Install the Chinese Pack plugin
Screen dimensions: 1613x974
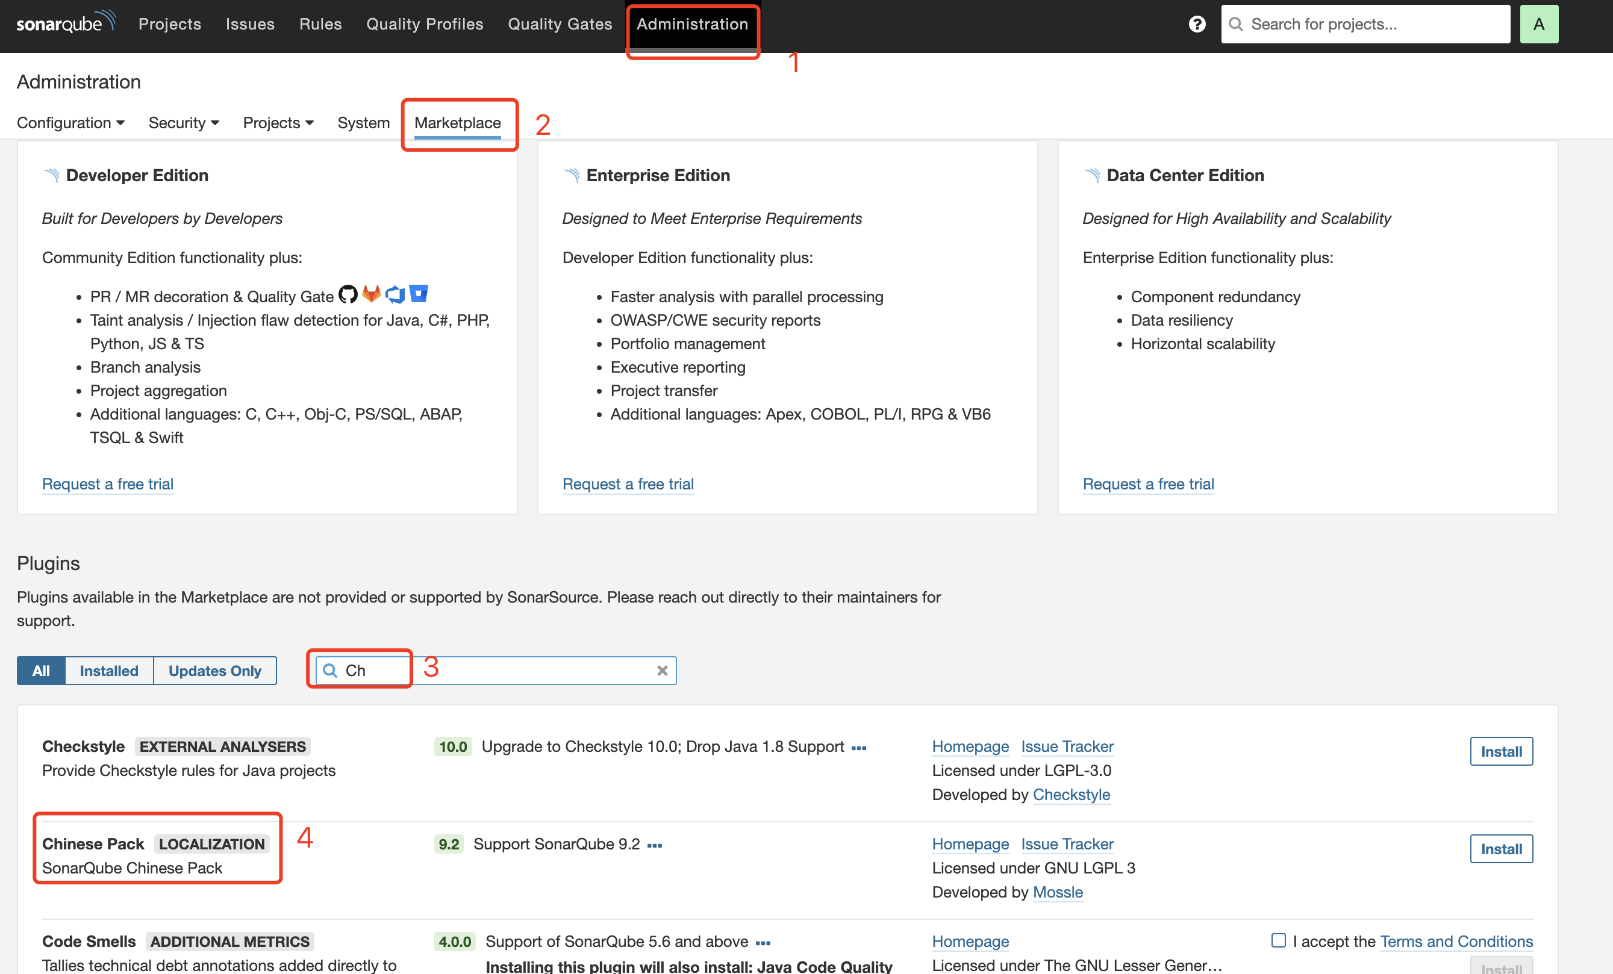1501,848
